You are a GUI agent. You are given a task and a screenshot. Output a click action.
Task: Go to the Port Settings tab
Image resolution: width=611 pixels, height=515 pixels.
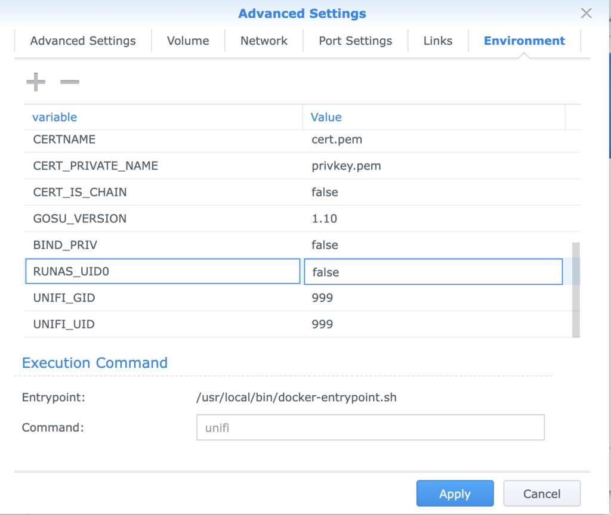pyautogui.click(x=356, y=41)
